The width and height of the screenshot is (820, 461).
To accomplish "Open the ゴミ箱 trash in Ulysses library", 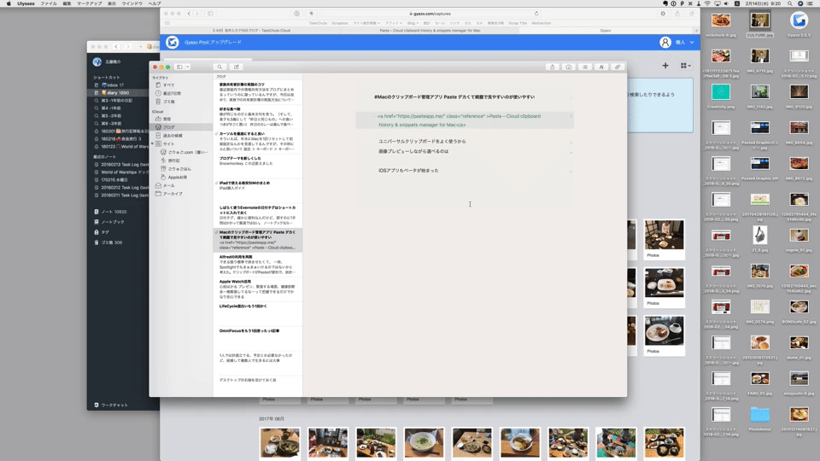I will [170, 102].
